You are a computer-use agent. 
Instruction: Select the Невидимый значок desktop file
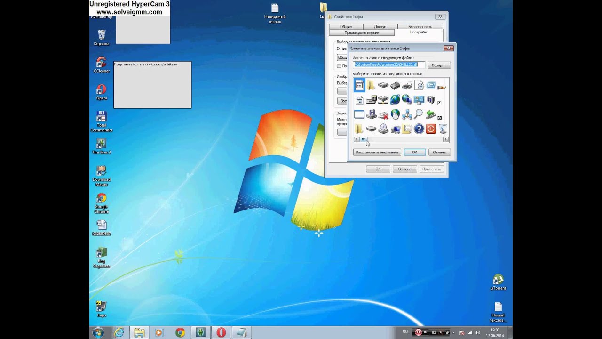click(275, 14)
